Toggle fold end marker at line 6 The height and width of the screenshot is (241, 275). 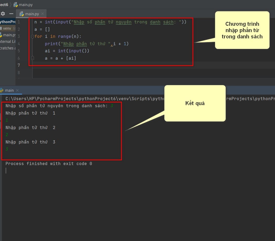click(x=32, y=58)
